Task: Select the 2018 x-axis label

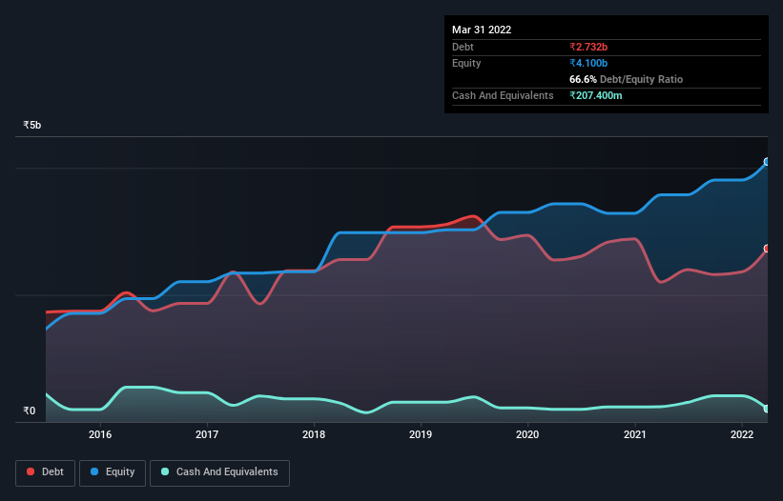Action: coord(314,434)
